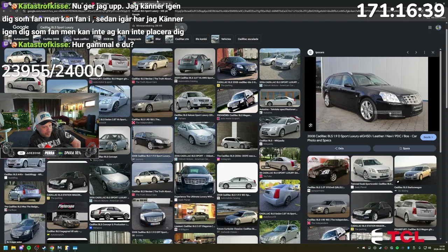Screen dimensions: 448x252
Task: Select the 'Saab cadillac' filter chip
Action: point(77,39)
